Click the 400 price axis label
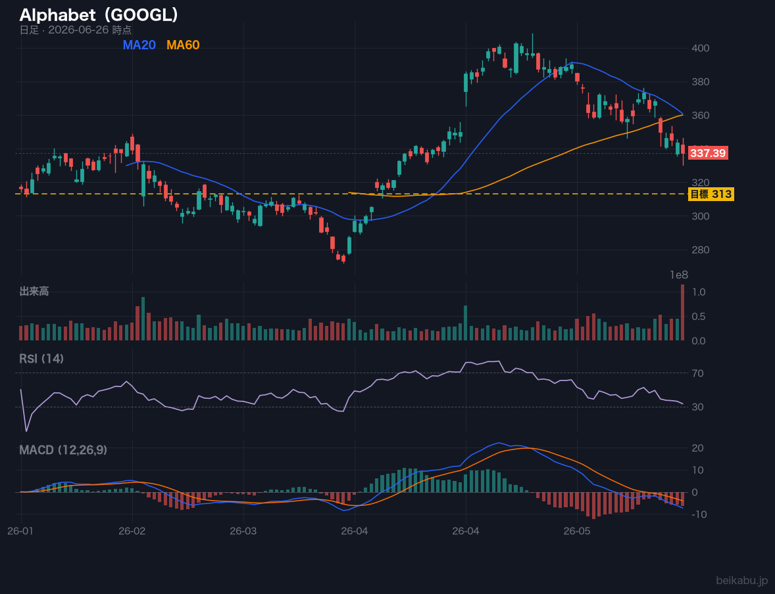Image resolution: width=775 pixels, height=594 pixels. click(701, 48)
